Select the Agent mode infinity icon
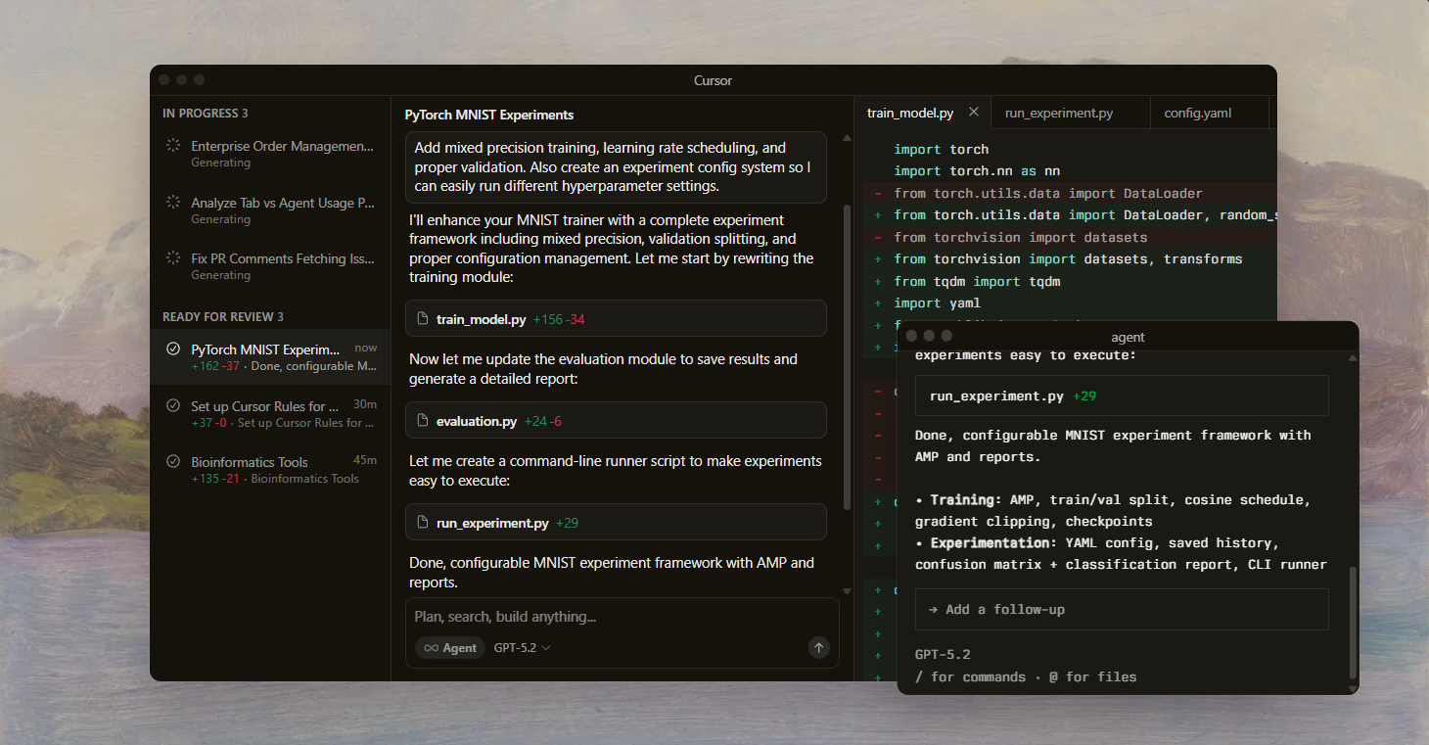 coord(433,647)
